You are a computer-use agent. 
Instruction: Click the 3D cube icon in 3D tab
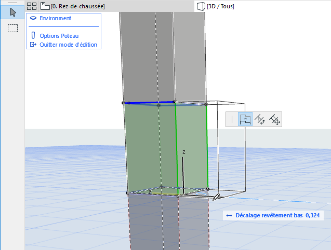point(201,6)
